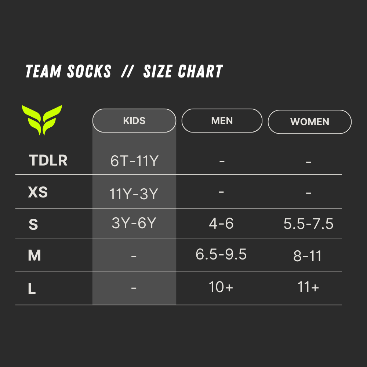
Task: Select the WOMEN column tab
Action: [x=309, y=122]
